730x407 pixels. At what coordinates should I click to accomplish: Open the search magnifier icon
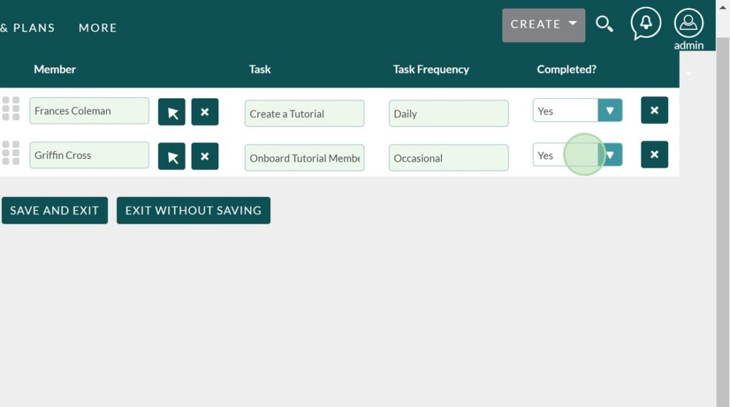click(605, 25)
